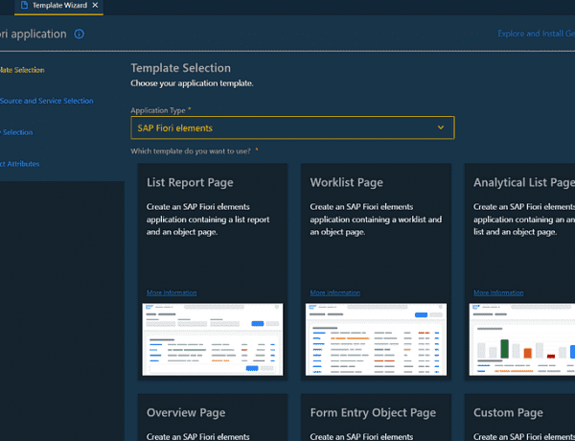
Task: Click the Template Wizard tab file icon
Action: coord(24,6)
